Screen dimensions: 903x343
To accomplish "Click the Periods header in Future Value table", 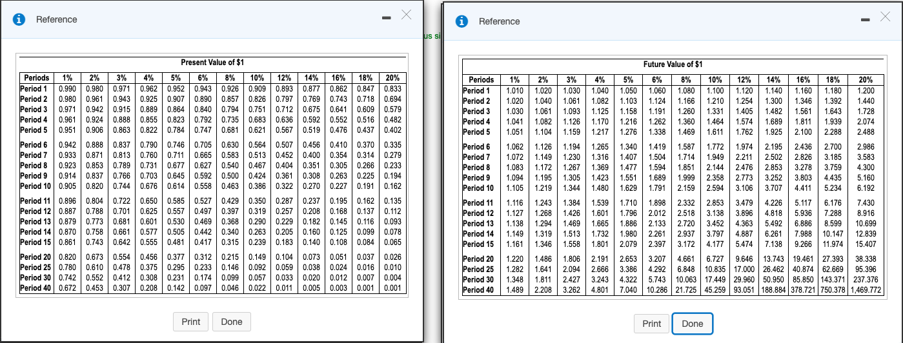I will tap(481, 80).
